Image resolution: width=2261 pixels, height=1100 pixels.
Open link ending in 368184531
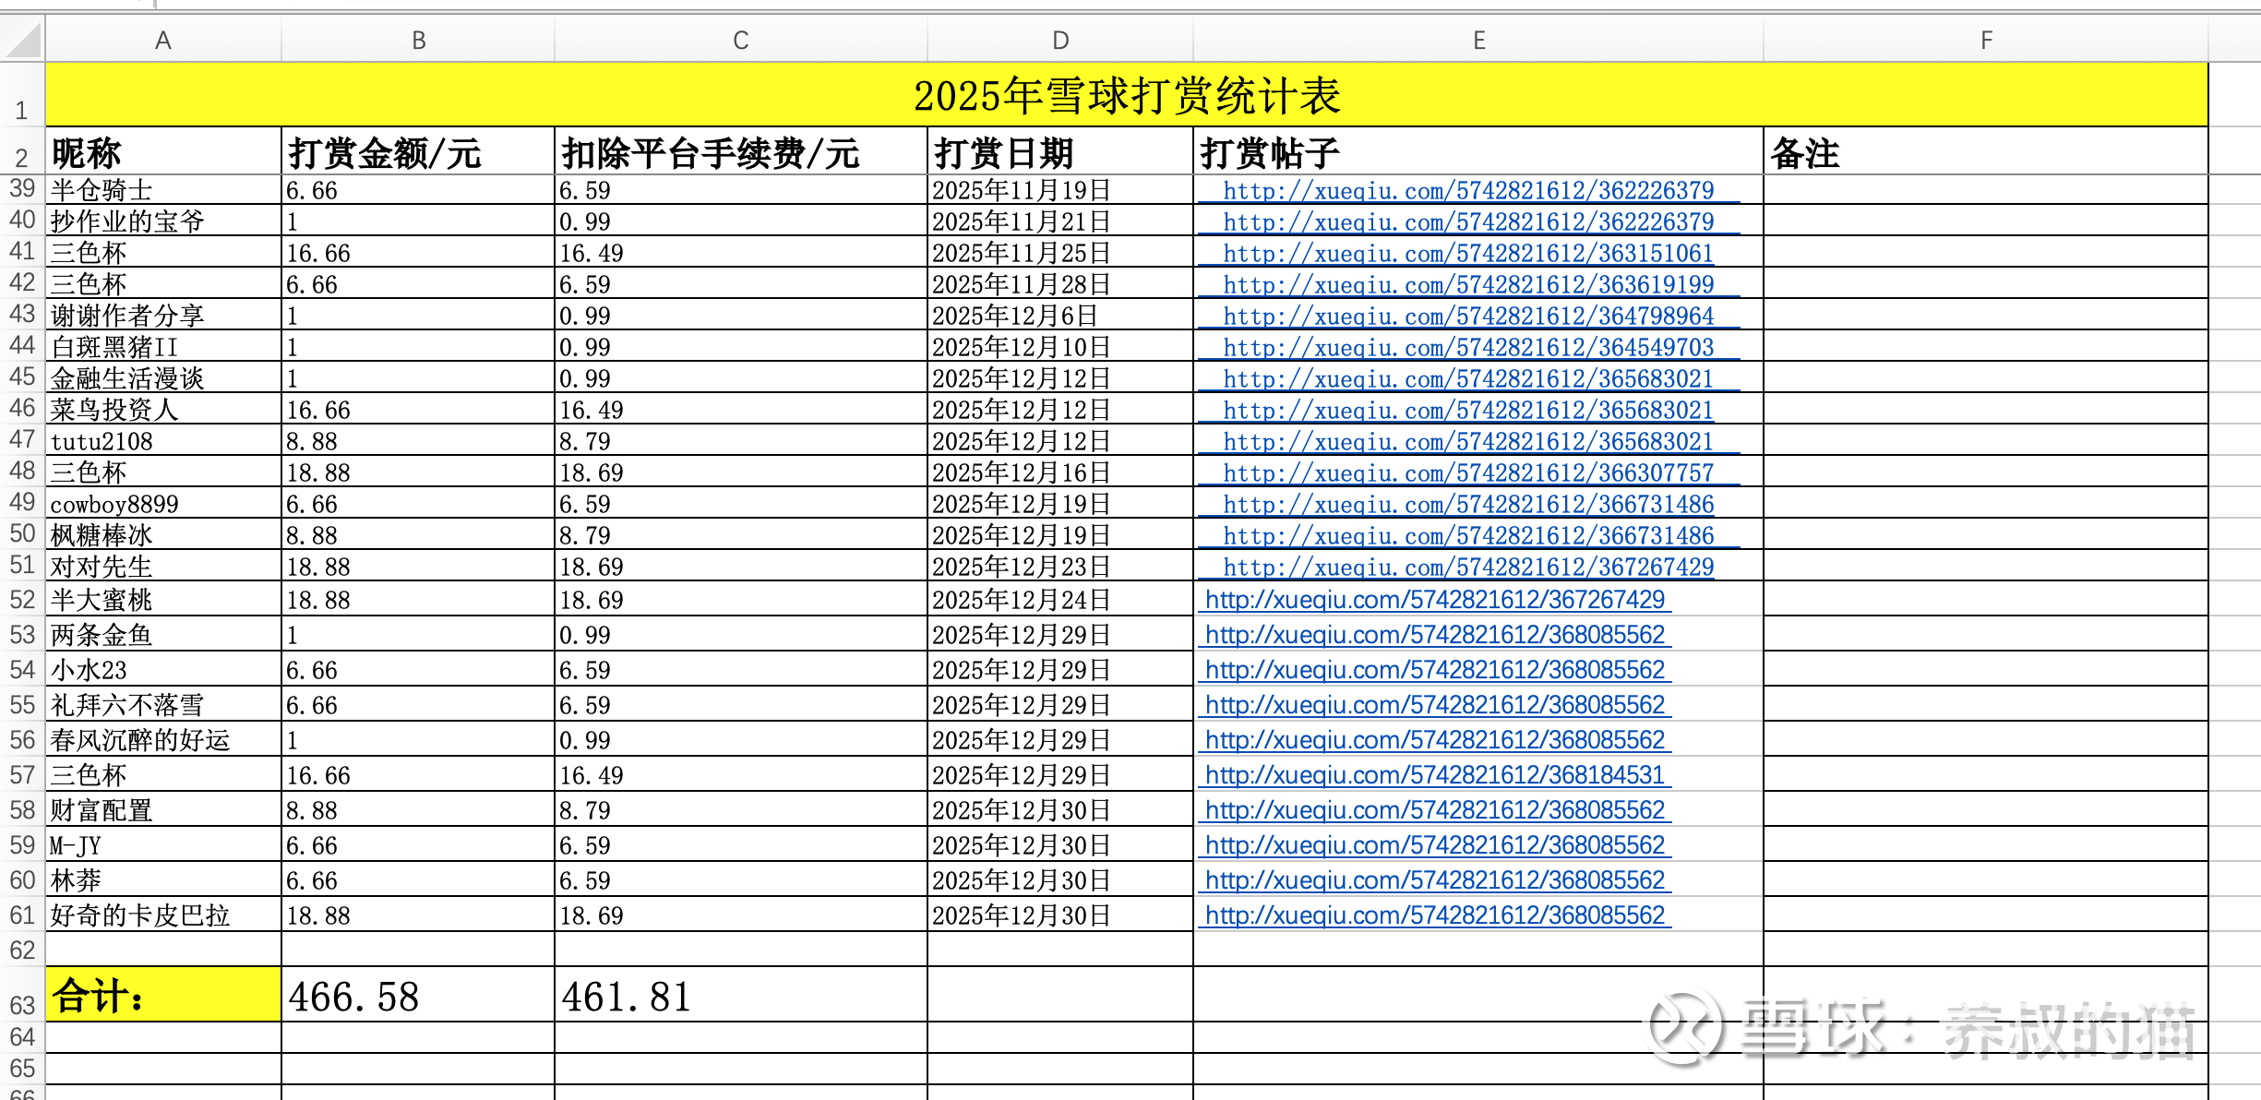click(x=1434, y=775)
